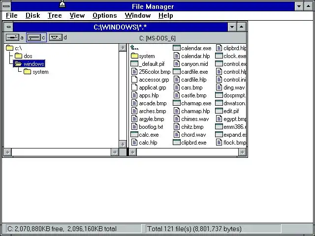Click ding.wav file entry

pos(230,88)
